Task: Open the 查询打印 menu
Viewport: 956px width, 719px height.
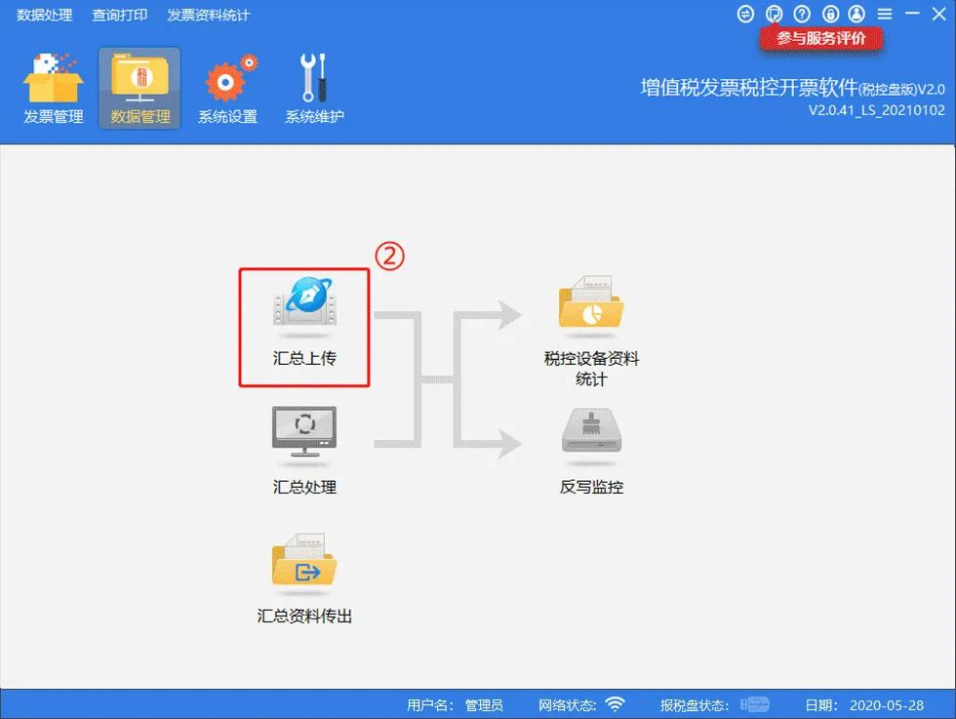Action: (119, 16)
